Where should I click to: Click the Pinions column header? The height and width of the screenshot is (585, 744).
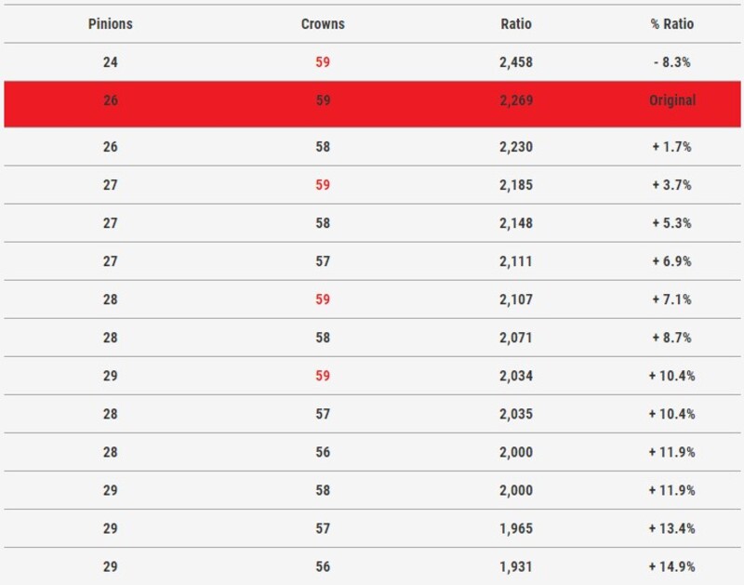coord(111,24)
